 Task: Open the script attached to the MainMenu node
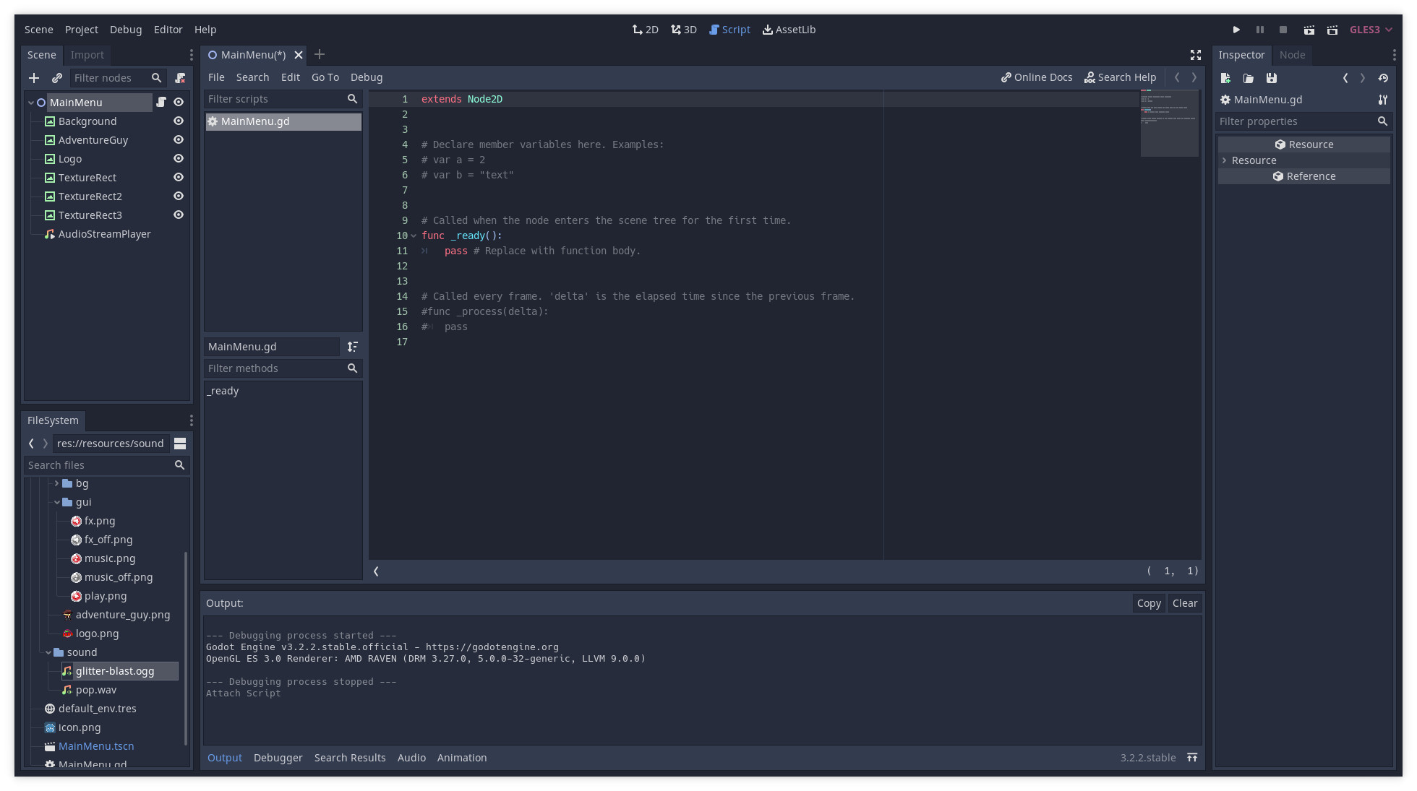(x=161, y=103)
